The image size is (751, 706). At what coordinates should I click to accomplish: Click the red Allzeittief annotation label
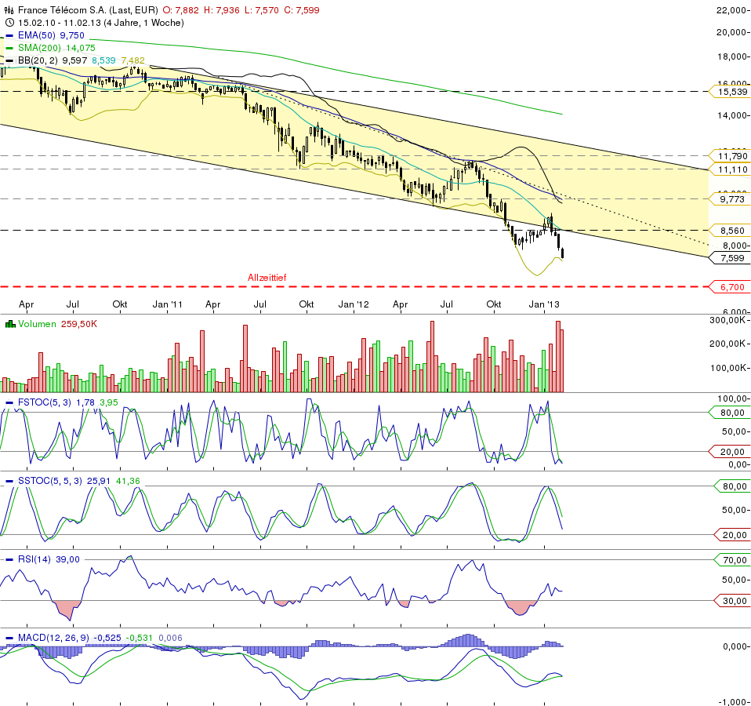267,278
